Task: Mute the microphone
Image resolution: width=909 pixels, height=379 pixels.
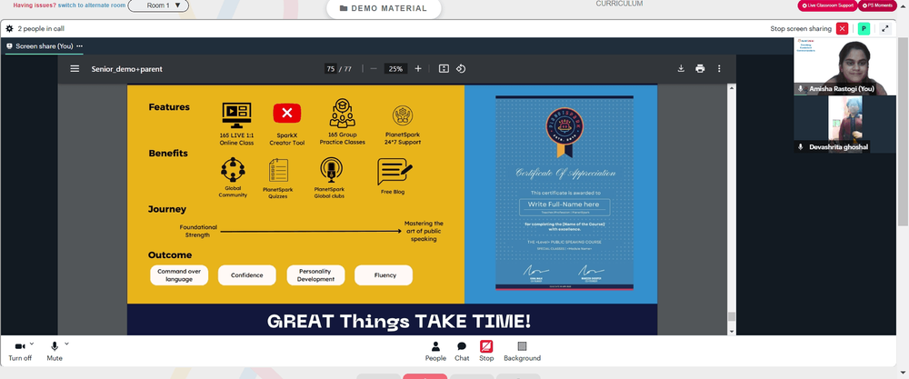Action: [55, 351]
